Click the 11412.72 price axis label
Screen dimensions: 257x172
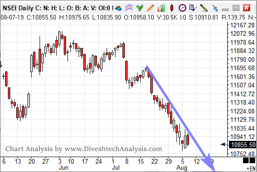click(x=242, y=94)
